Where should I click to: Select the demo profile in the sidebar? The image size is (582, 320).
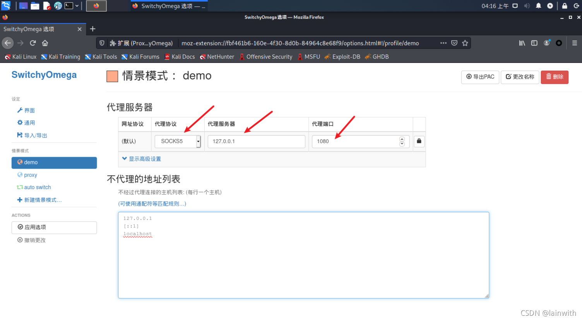[54, 163]
